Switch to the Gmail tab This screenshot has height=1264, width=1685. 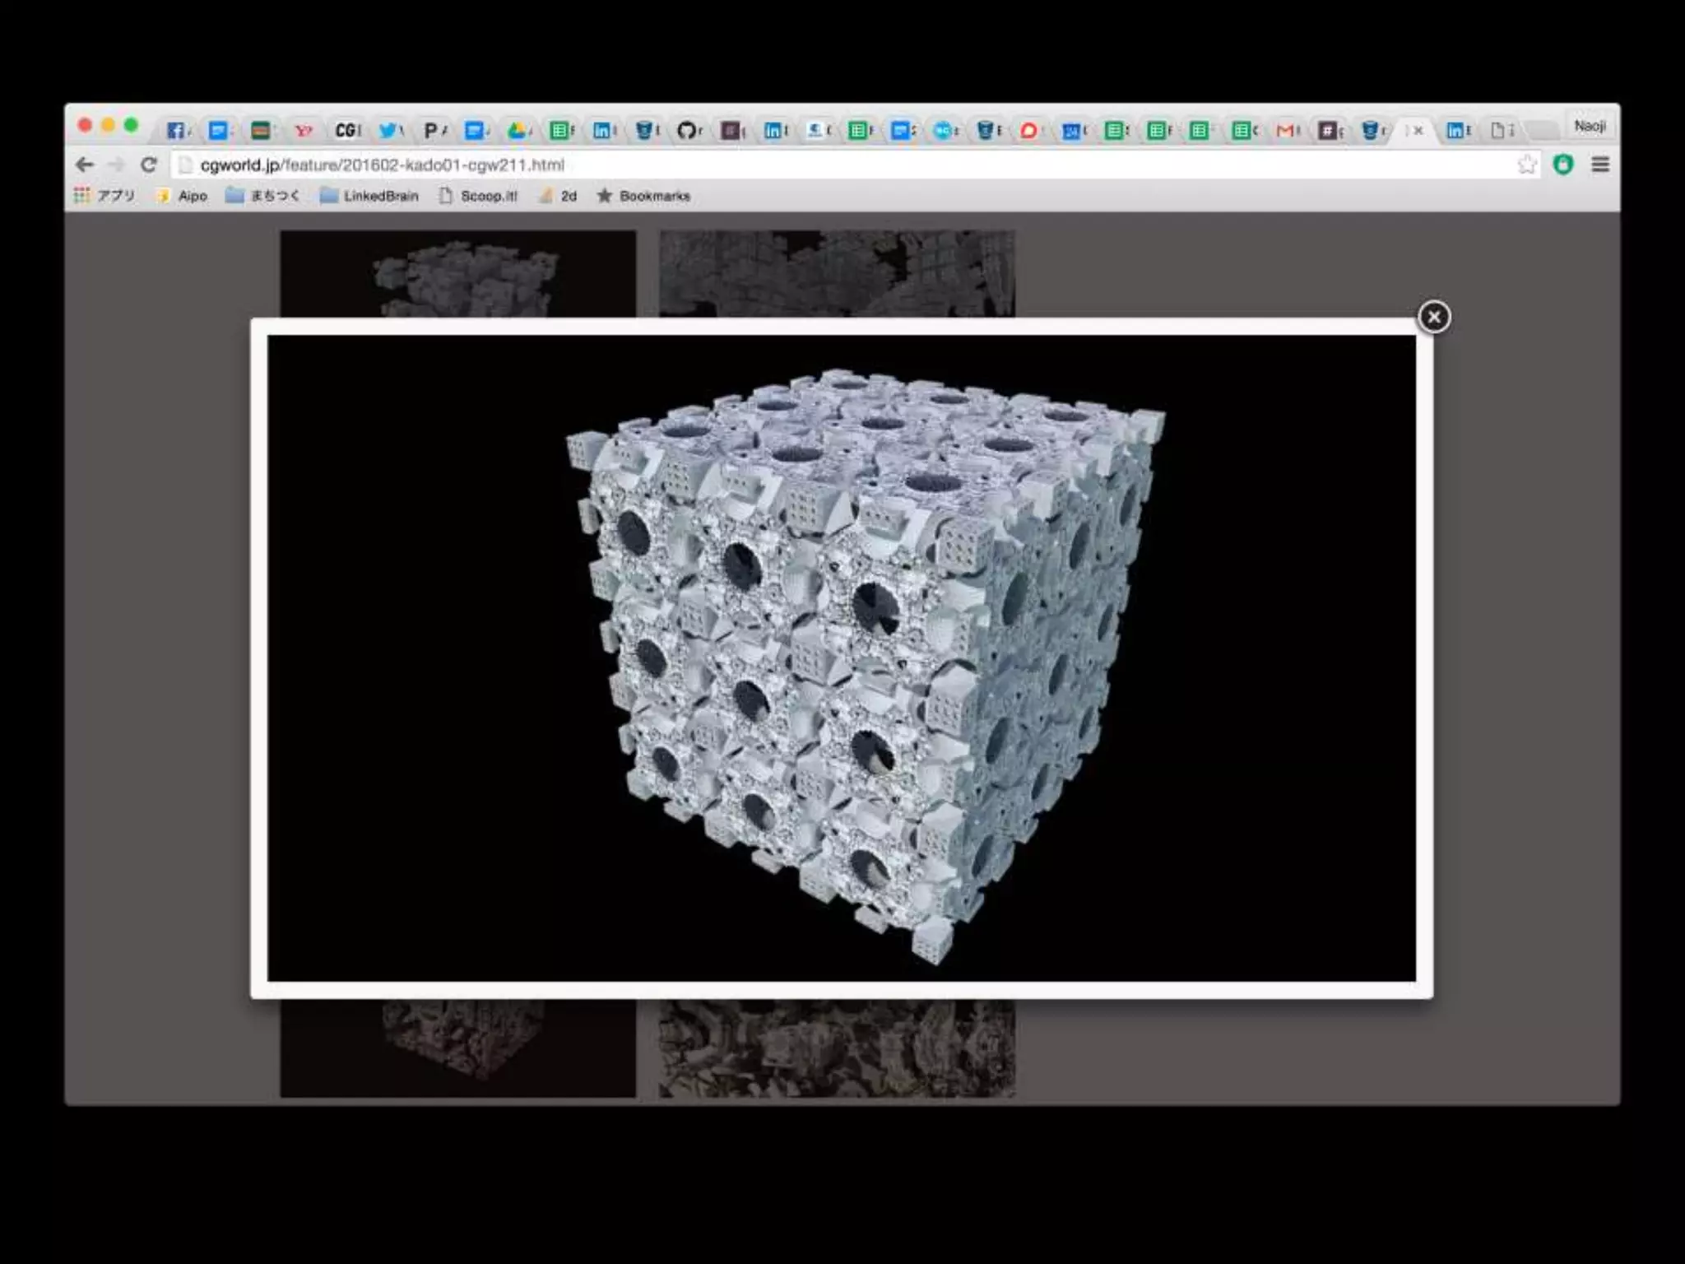[1285, 130]
